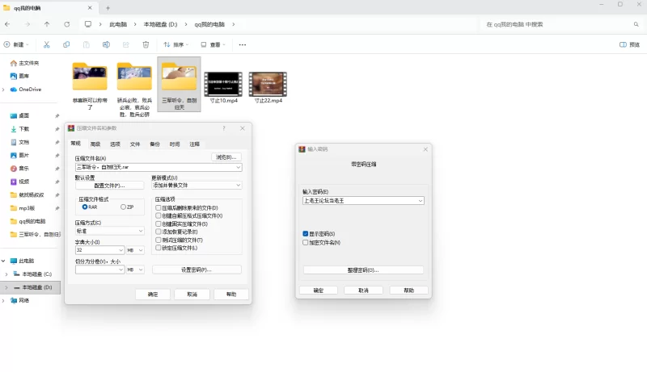Enable 创建固实压缩文件 checkbox
This screenshot has height=372, width=647.
point(159,224)
